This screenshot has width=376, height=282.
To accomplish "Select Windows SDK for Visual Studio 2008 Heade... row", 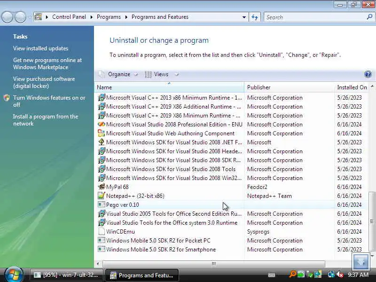I will [231, 151].
